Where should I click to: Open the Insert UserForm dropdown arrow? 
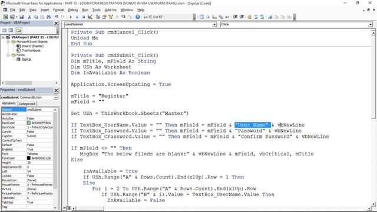click(x=16, y=17)
